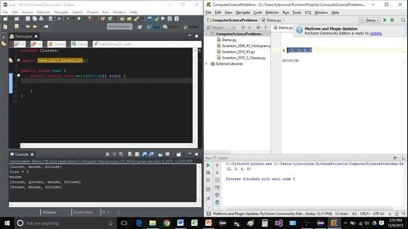Viewport: 408px width, 229px height.
Task: Click Clear All trash icon in Run panel
Action: pyautogui.click(x=217, y=202)
